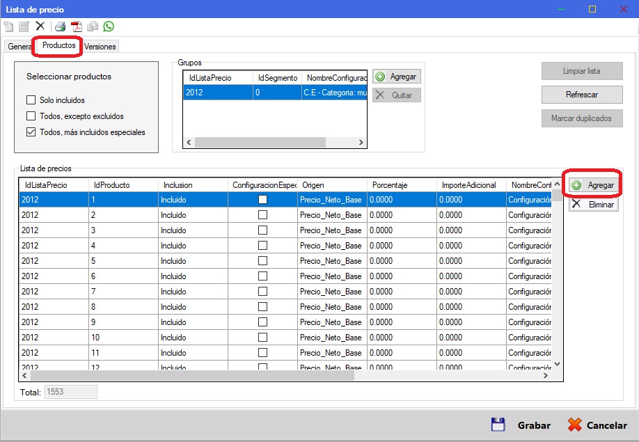This screenshot has height=442, width=639.
Task: Click NombreConfiguracion header in Grupos grid
Action: [334, 78]
